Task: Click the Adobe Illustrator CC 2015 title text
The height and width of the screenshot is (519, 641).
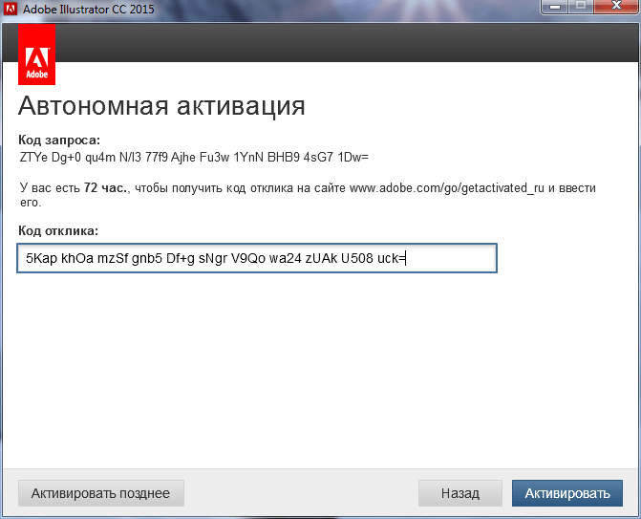Action: point(89,9)
